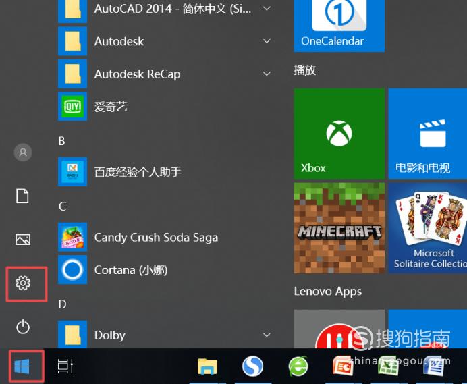Jump via the letter D header

click(x=62, y=304)
